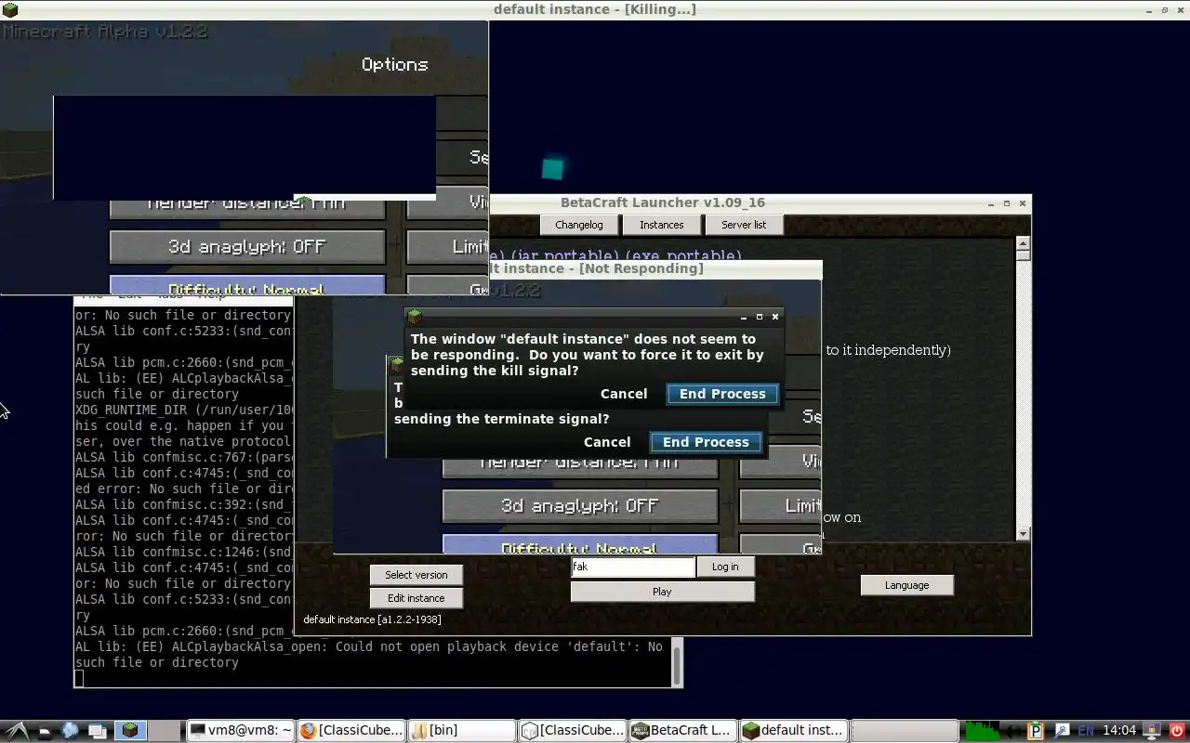Open the Language button in BetaCraft

coord(906,585)
